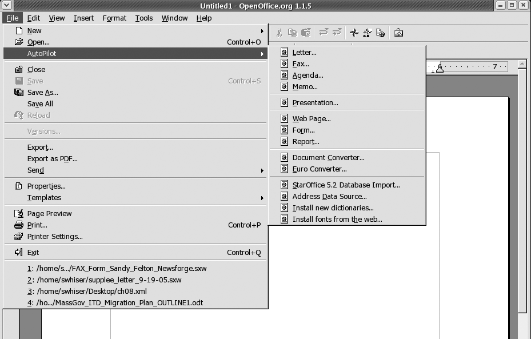Open the Stylist toolbar icon
This screenshot has width=531, height=339.
click(367, 33)
